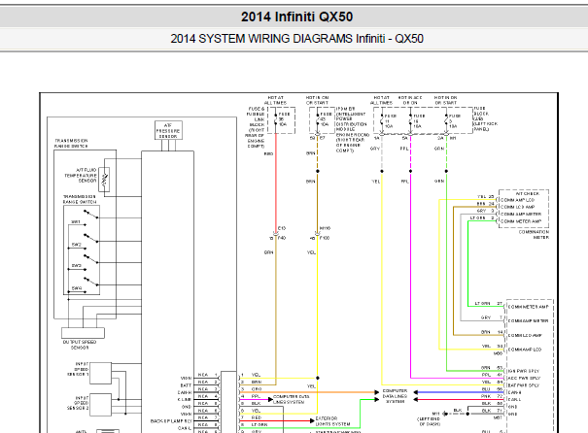Select the RED wire label on pin 7
Screen dimensions: 588x433
coord(257,417)
